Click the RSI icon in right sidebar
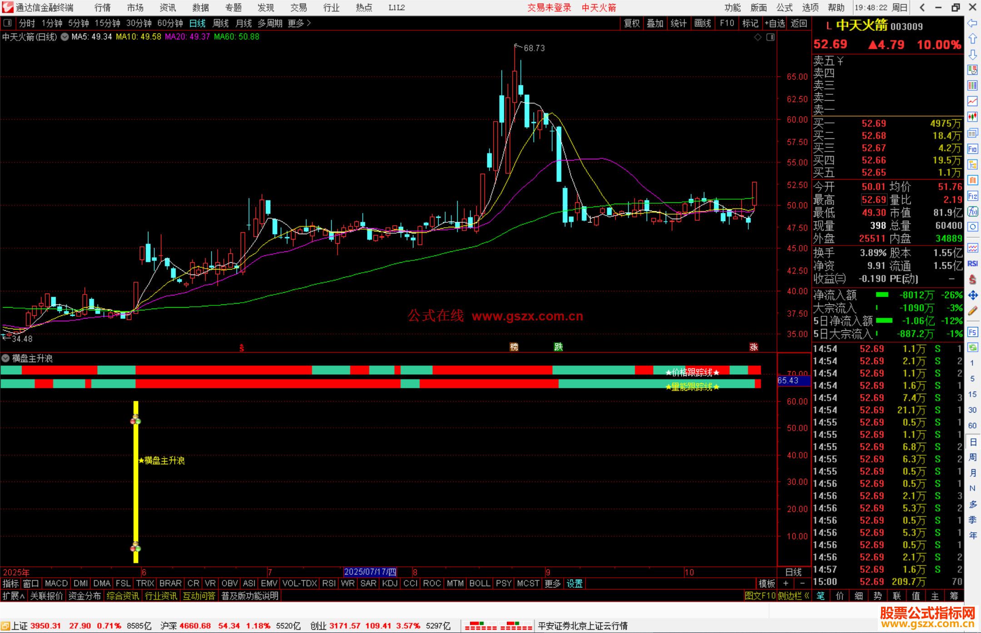This screenshot has width=981, height=633. (x=972, y=264)
